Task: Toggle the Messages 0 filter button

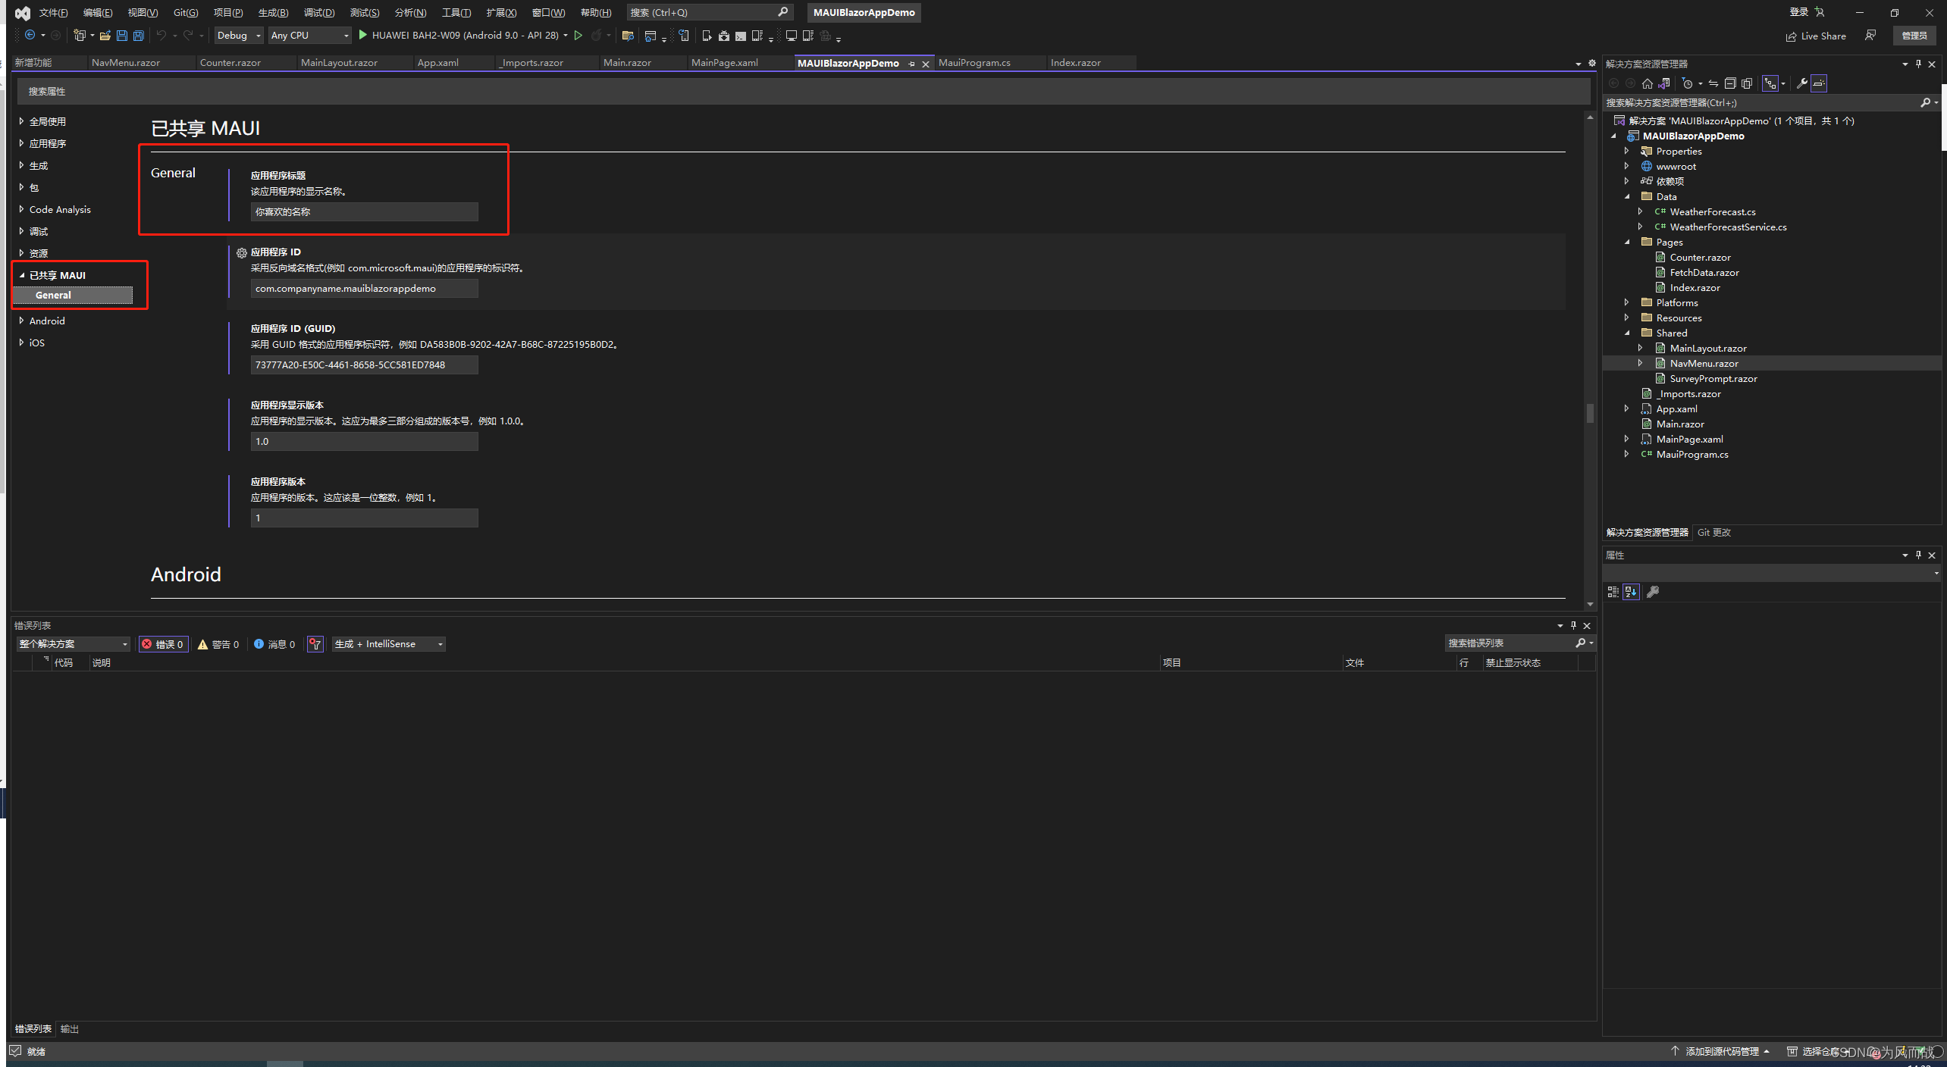Action: pyautogui.click(x=274, y=644)
